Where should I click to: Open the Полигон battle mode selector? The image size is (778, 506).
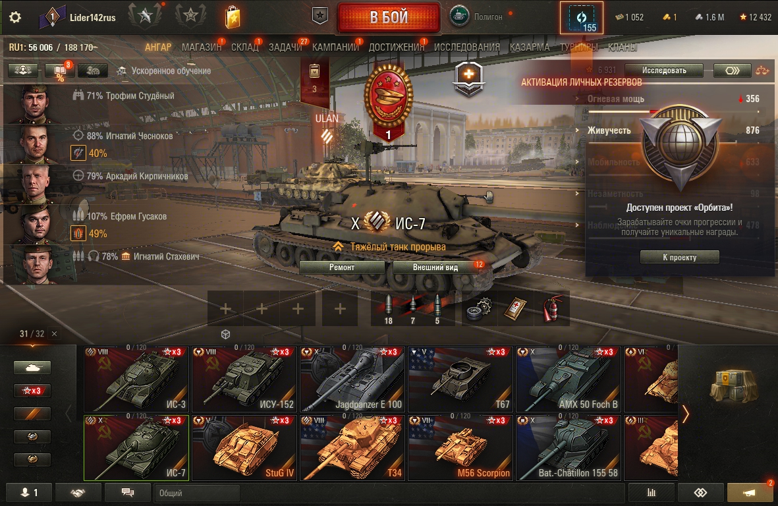click(x=476, y=16)
